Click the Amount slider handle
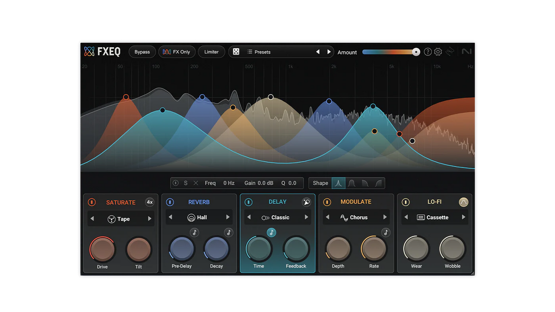 pos(416,52)
